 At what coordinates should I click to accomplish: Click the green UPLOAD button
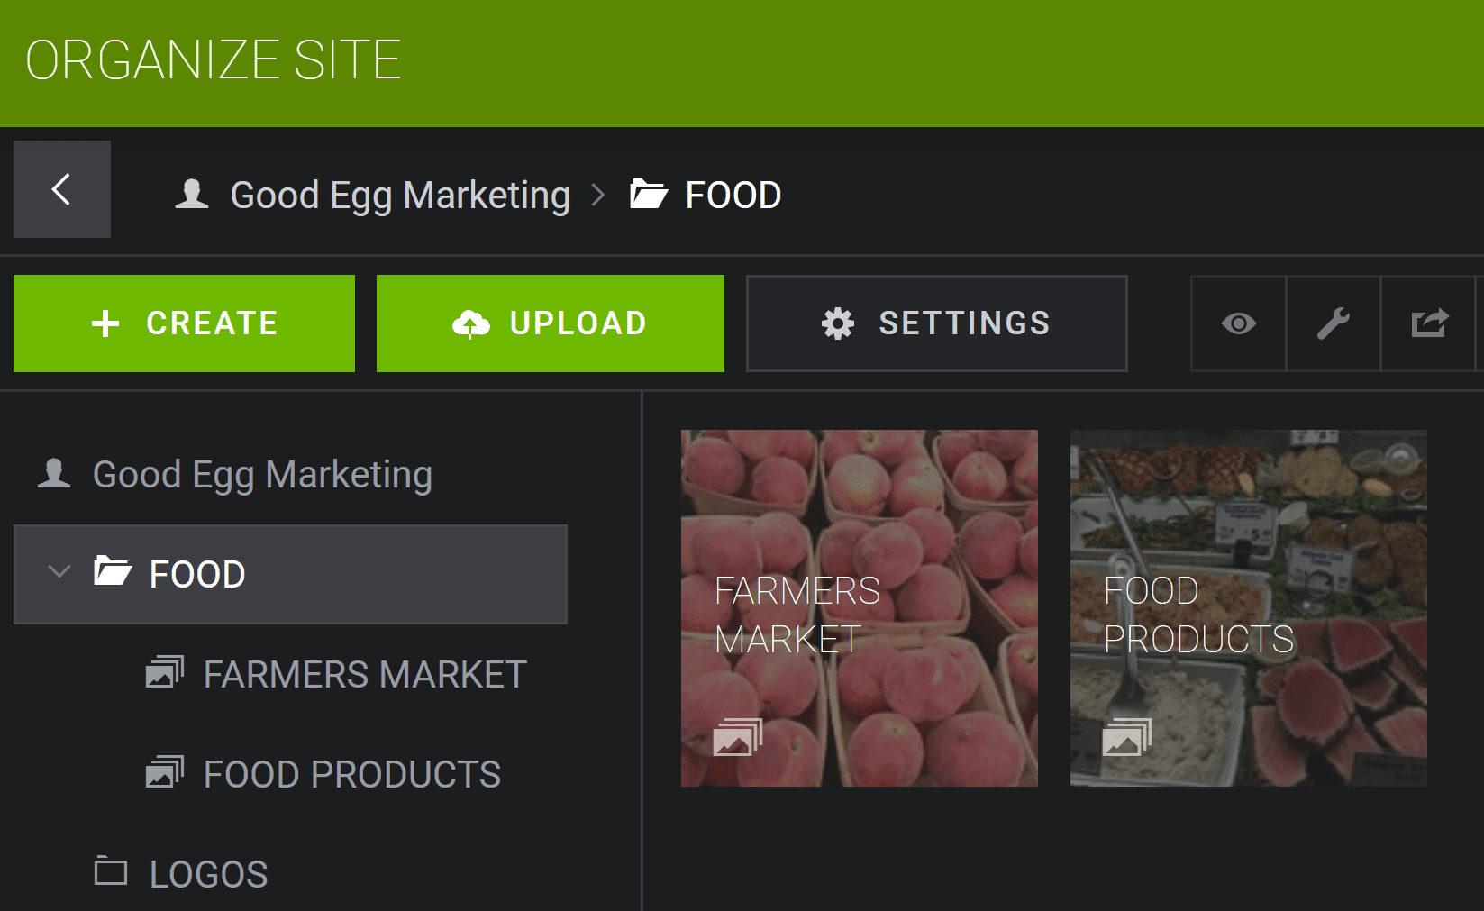click(550, 323)
